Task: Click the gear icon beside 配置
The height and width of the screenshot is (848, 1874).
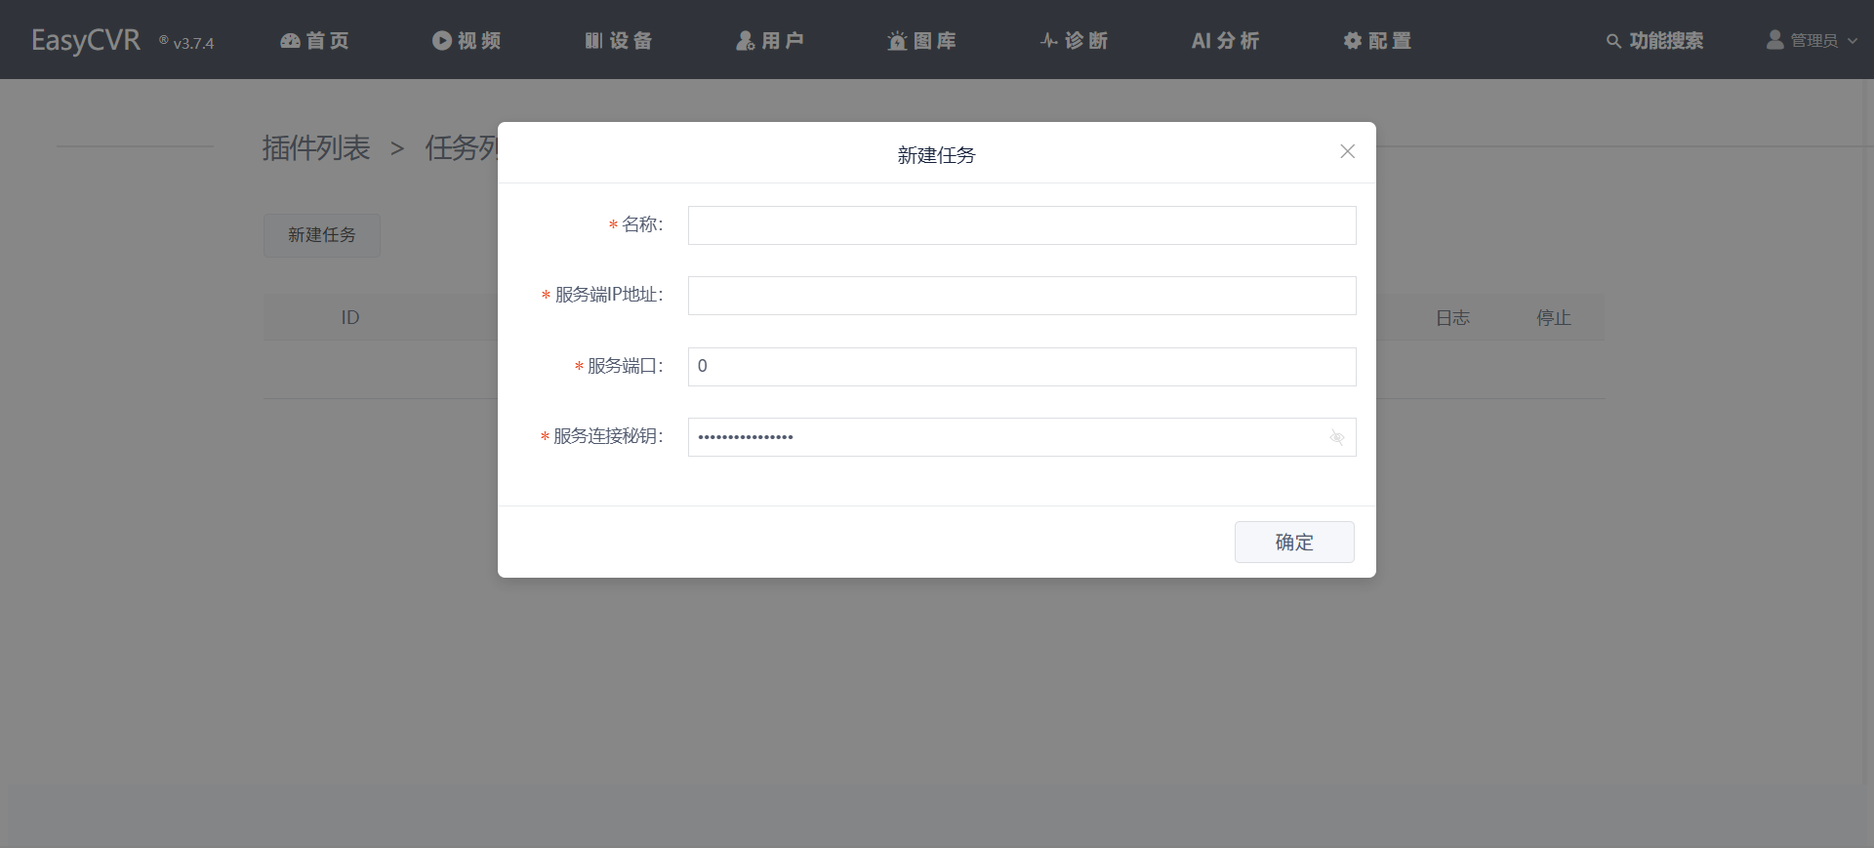Action: [x=1353, y=41]
